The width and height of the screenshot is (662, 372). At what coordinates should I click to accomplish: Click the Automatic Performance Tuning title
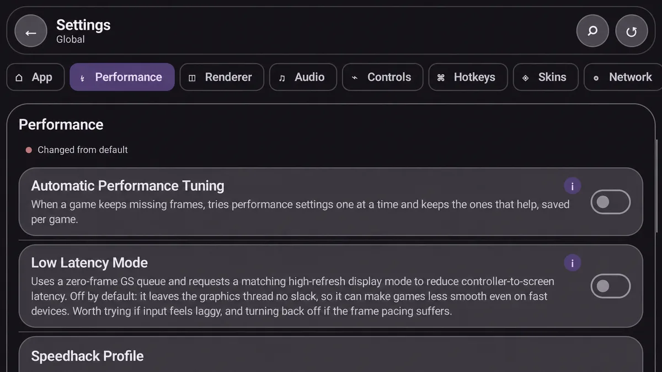tap(127, 186)
